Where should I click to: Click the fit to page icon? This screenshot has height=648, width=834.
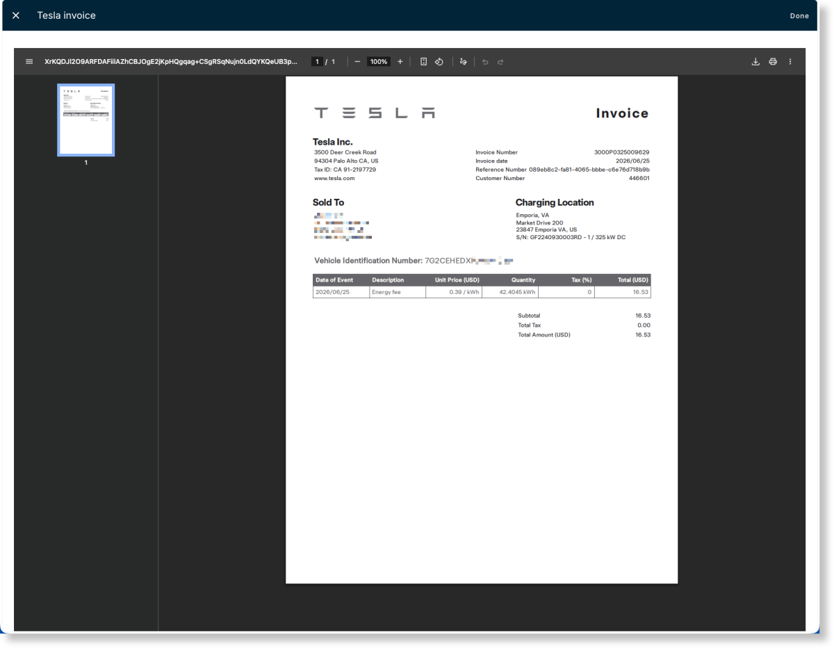click(x=423, y=62)
